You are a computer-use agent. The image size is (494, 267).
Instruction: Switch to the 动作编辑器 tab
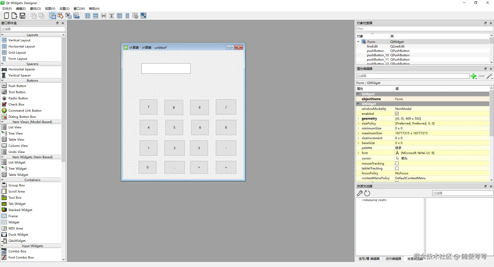[393, 259]
